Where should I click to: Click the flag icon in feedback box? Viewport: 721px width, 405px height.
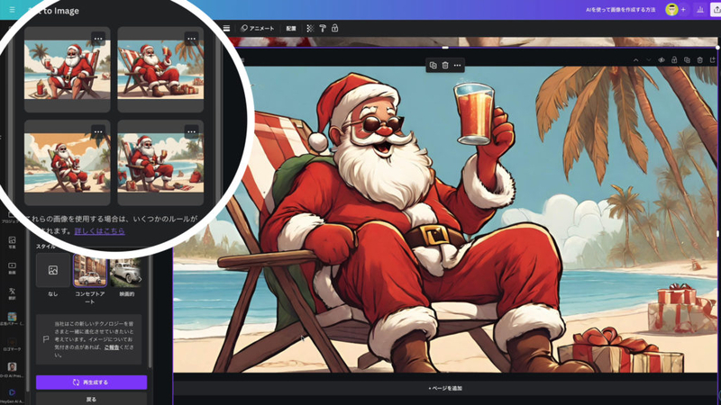tap(46, 339)
